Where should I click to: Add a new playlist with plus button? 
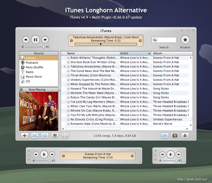point(25,136)
